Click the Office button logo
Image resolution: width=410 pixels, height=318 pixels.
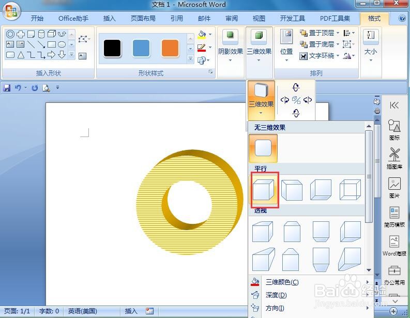pyautogui.click(x=11, y=12)
